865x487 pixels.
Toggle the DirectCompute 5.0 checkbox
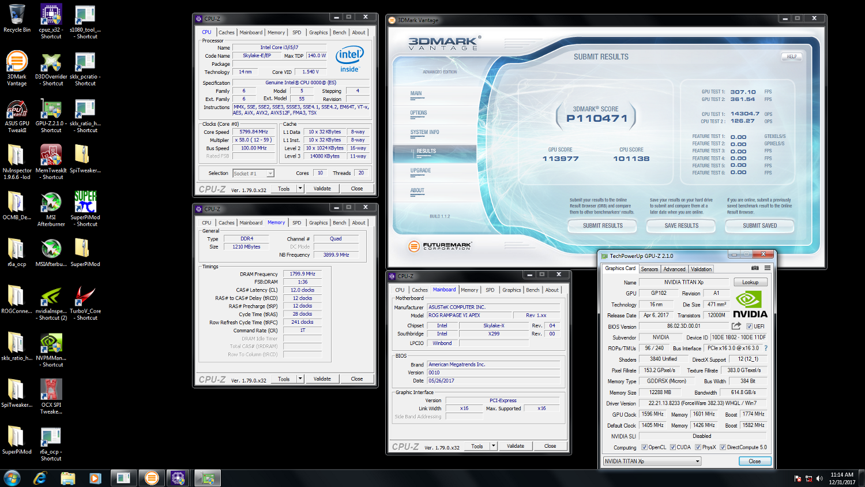point(723,447)
